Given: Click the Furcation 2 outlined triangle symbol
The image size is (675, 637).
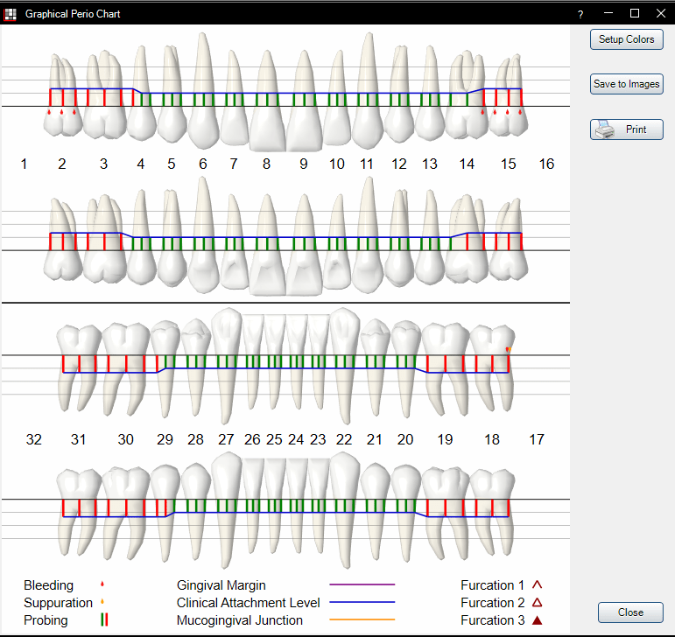Looking at the screenshot, I should (x=537, y=603).
